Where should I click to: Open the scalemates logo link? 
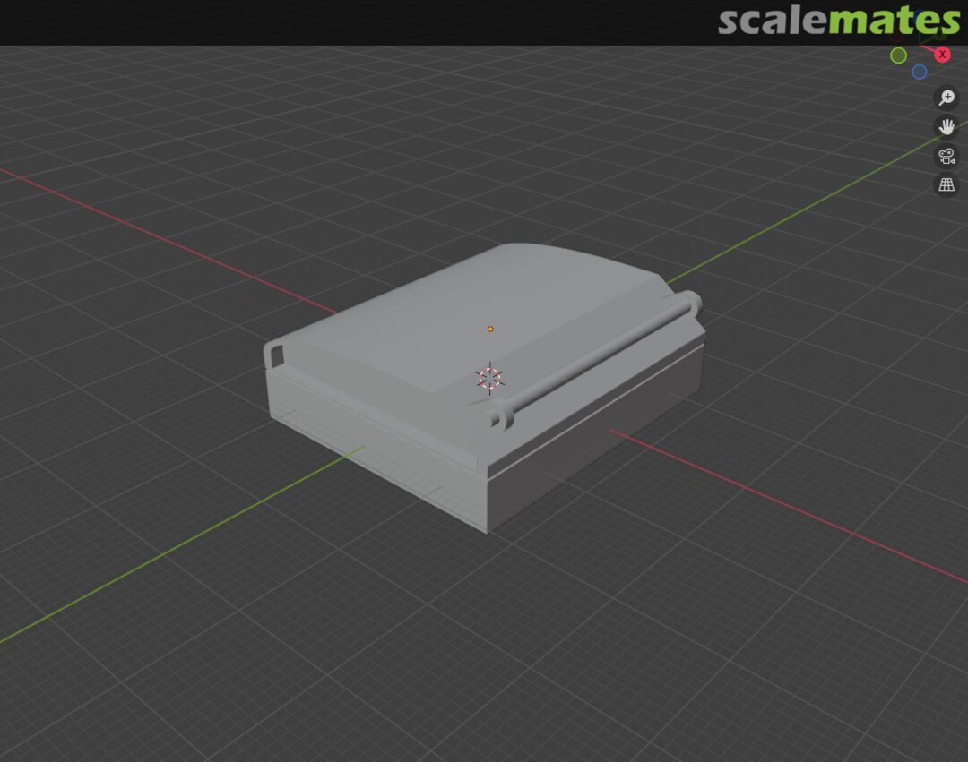pos(838,21)
